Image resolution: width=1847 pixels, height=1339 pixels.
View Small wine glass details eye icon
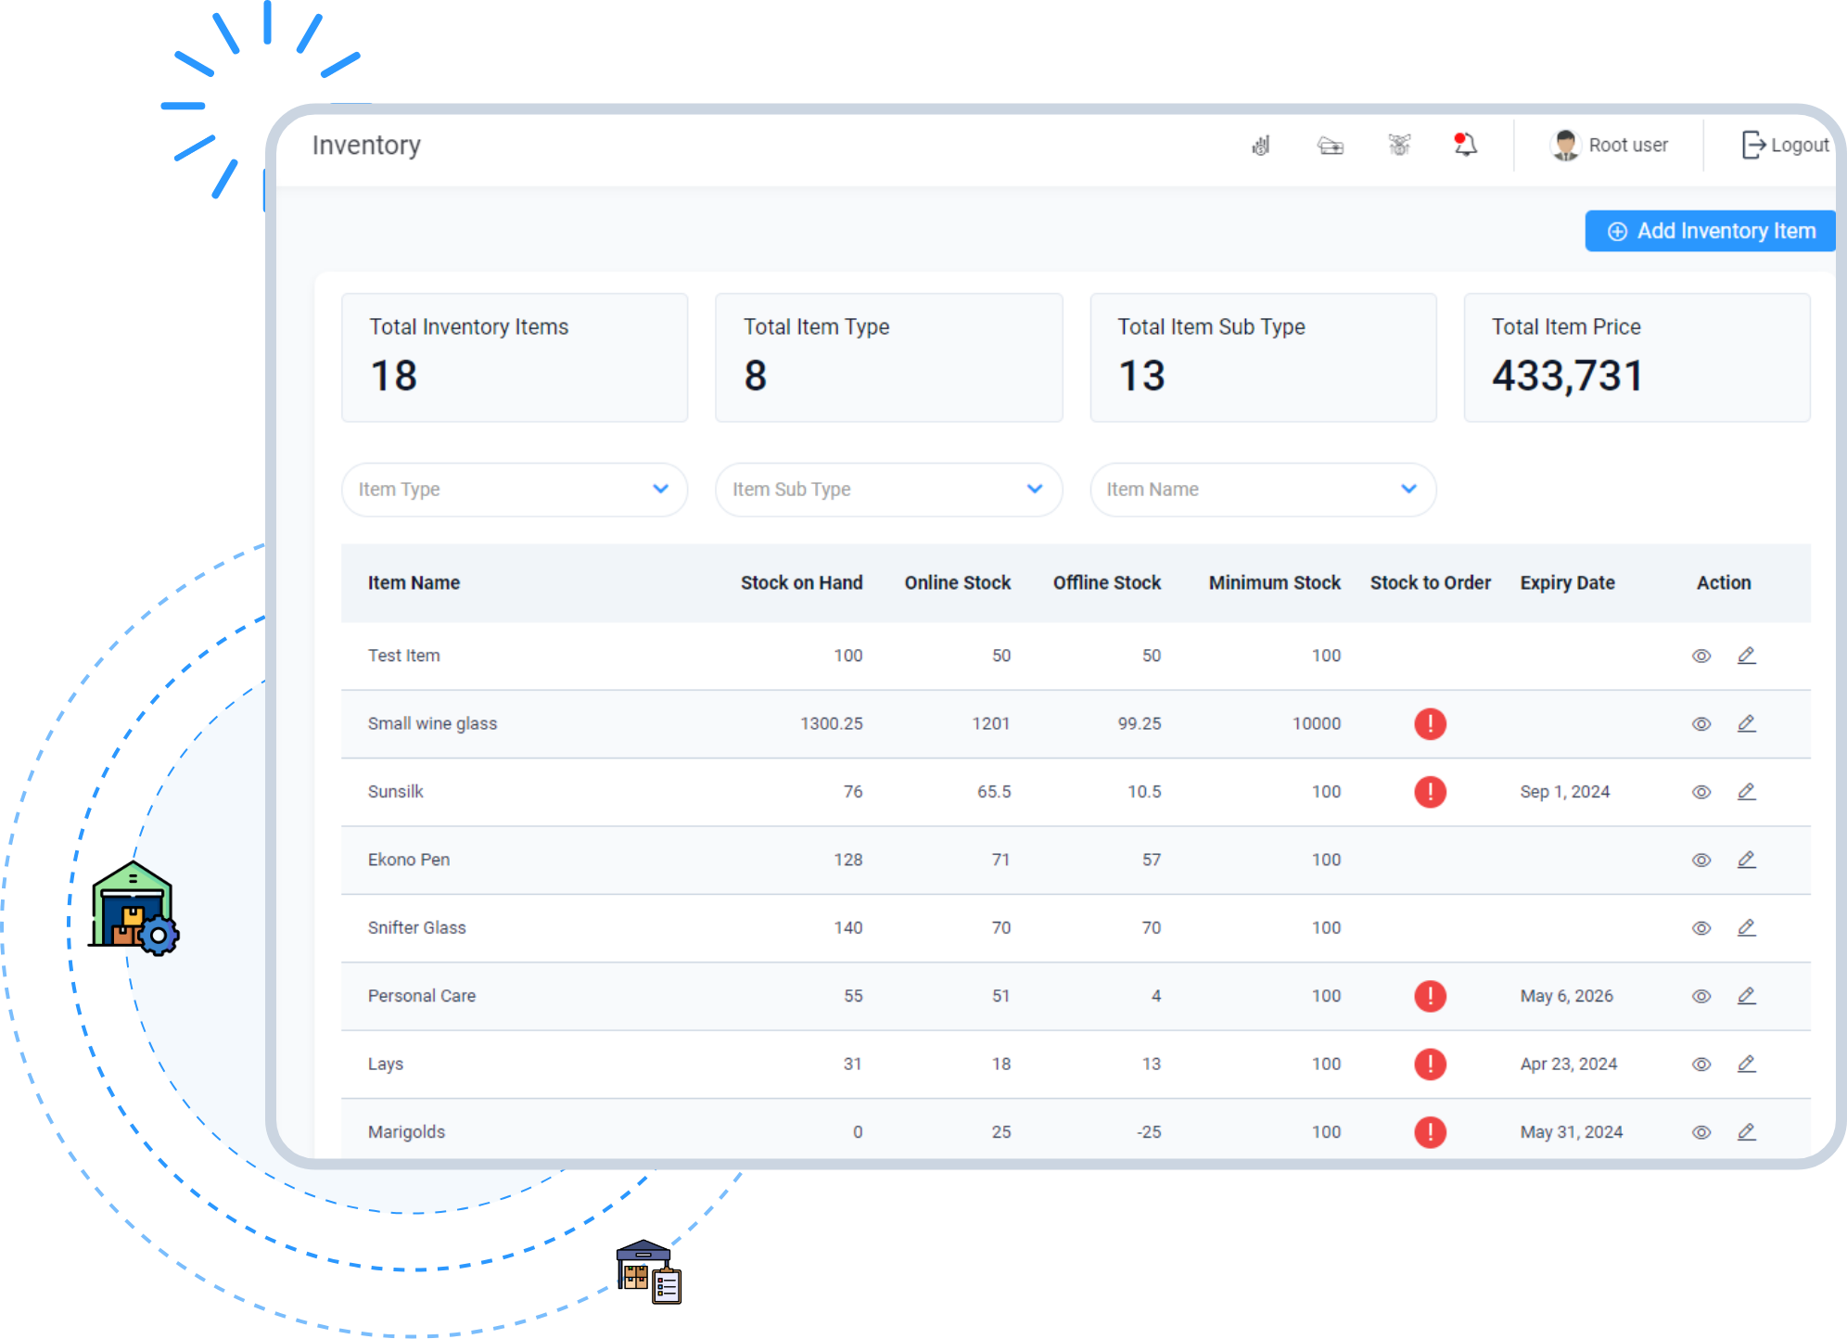click(x=1701, y=724)
